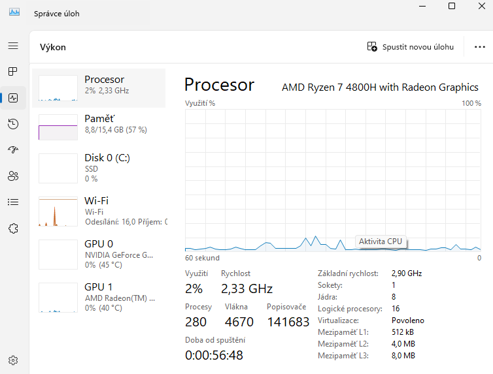Open the hamburger navigation menu
The image size is (493, 374).
(x=13, y=46)
